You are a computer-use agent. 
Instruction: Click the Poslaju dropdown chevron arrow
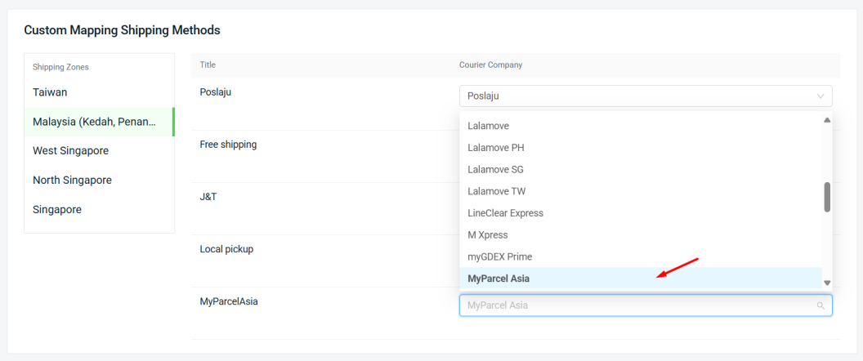(x=821, y=96)
